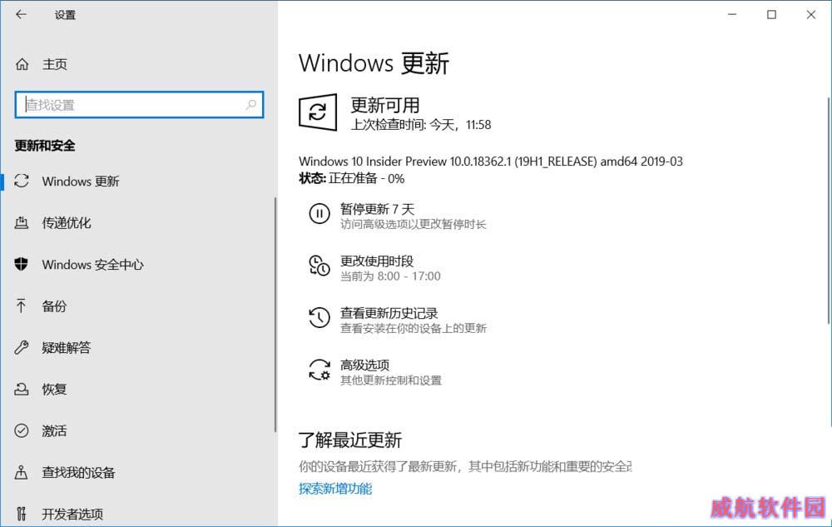Click the 查看安装在你的设备上的更新 description
The width and height of the screenshot is (832, 527).
tap(414, 328)
